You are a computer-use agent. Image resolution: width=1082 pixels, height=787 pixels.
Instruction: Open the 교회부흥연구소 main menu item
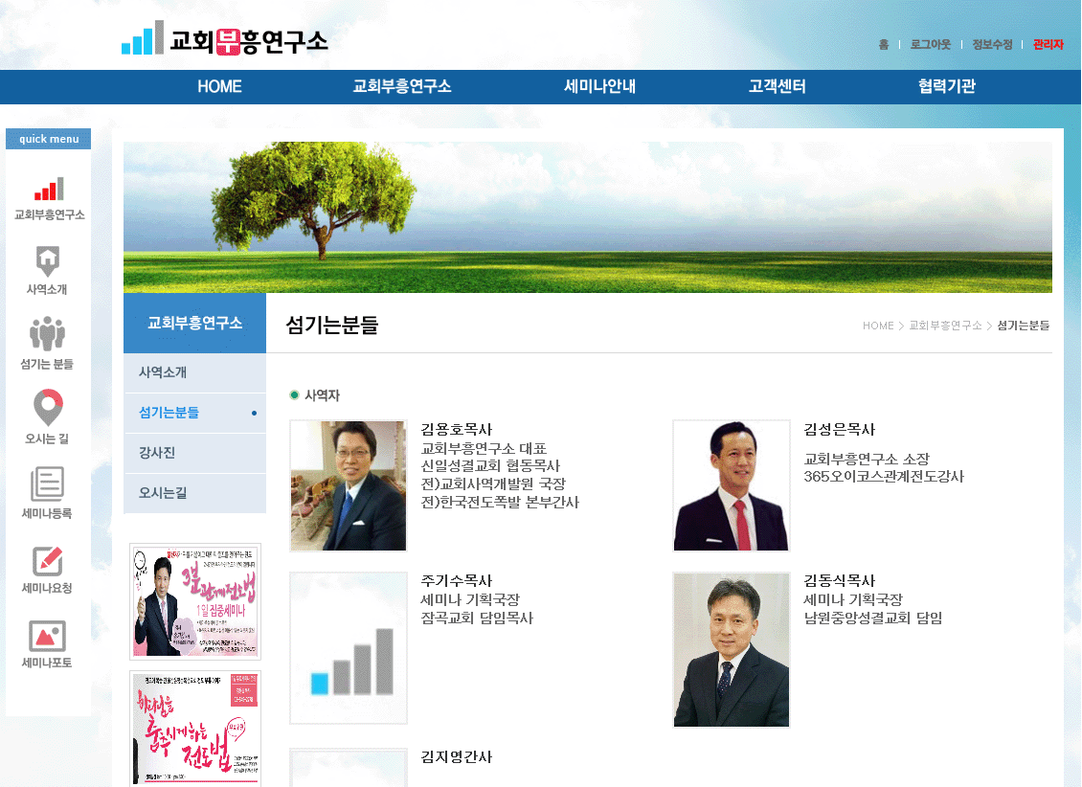[x=401, y=86]
